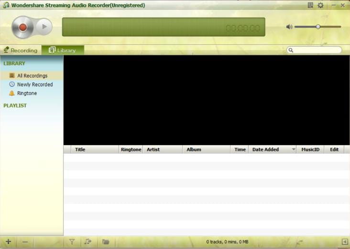
Task: Click the Edit column header
Action: (x=334, y=149)
